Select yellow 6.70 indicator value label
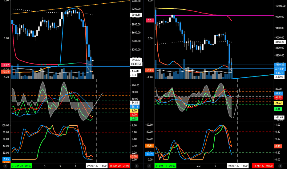287x169 pixels. tap(134, 111)
